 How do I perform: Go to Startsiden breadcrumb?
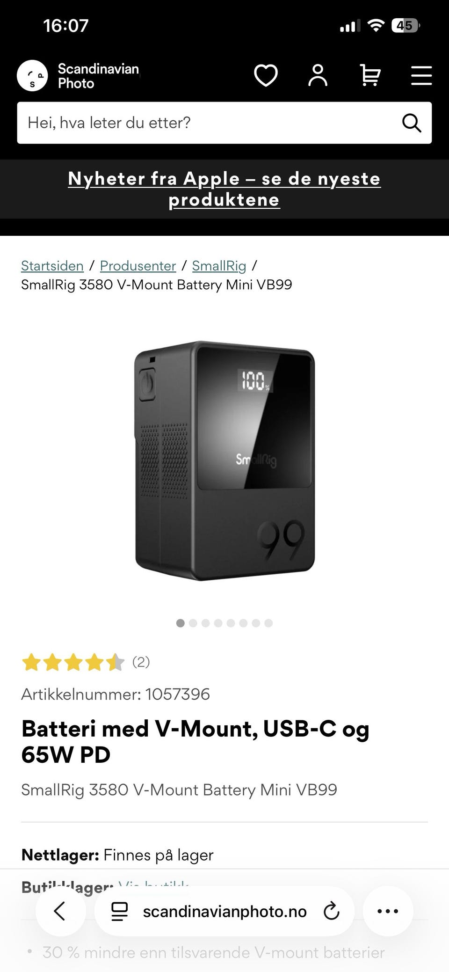pyautogui.click(x=52, y=266)
